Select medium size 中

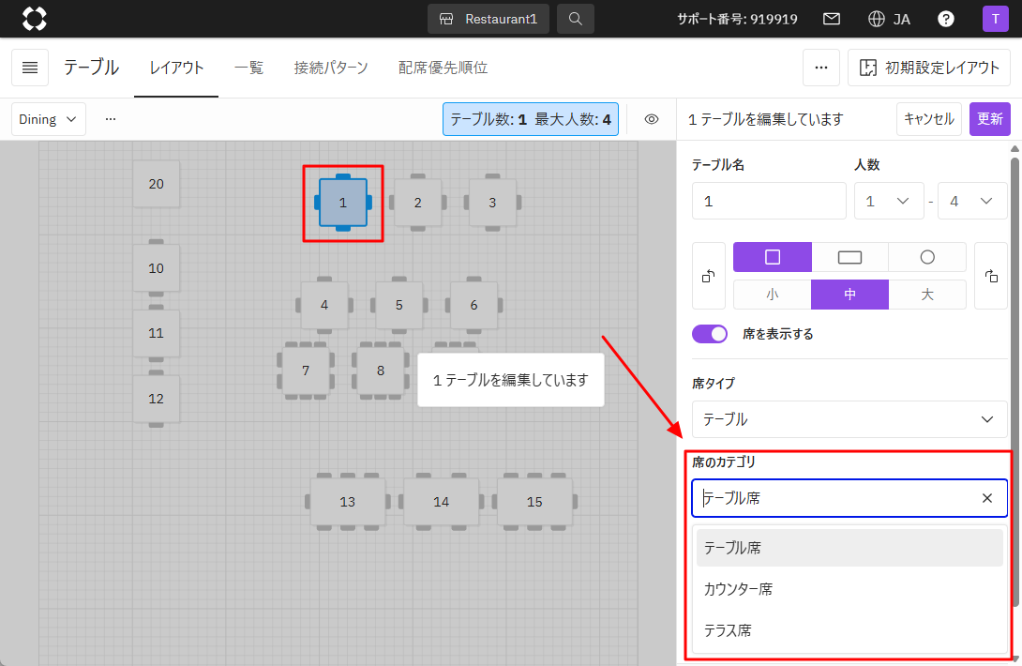pos(849,295)
